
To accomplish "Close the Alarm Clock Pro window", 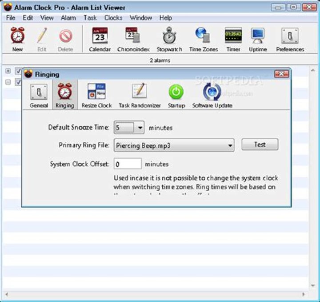I will [309, 8].
